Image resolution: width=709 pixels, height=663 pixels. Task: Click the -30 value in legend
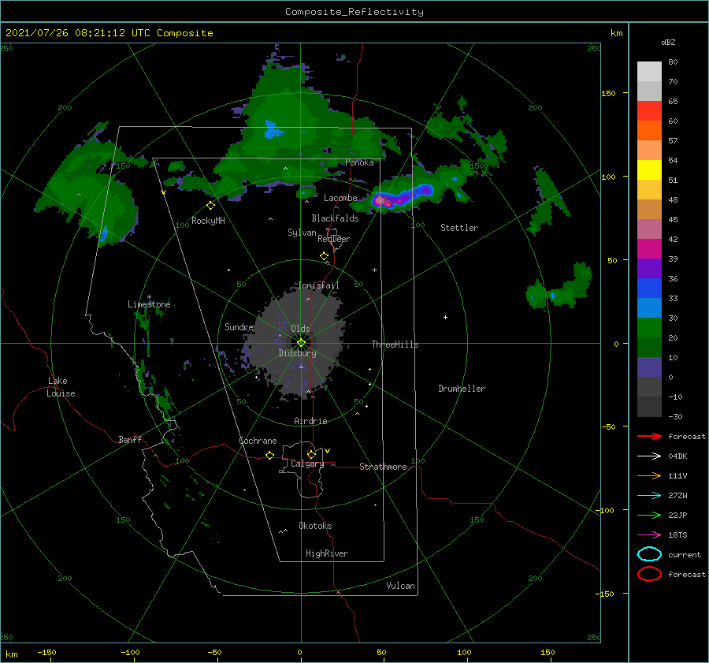tap(675, 416)
